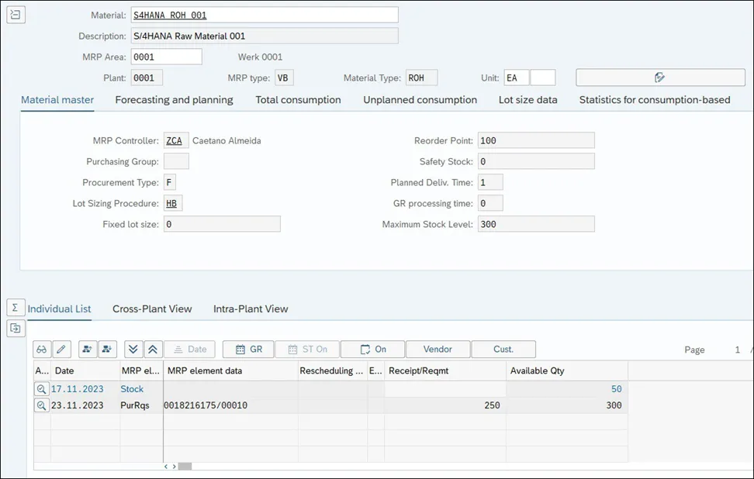
Task: Switch to the Forecasting and planning tab
Action: tap(174, 100)
